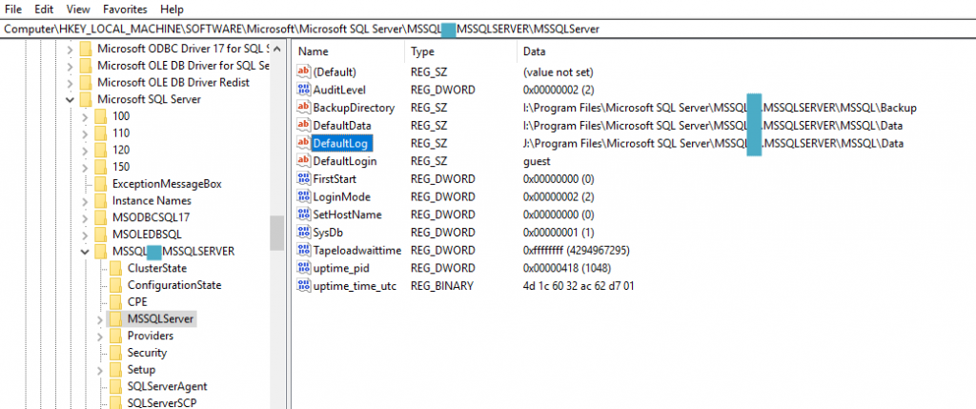The image size is (976, 409).
Task: Expand the Providers key node
Action: [x=99, y=336]
